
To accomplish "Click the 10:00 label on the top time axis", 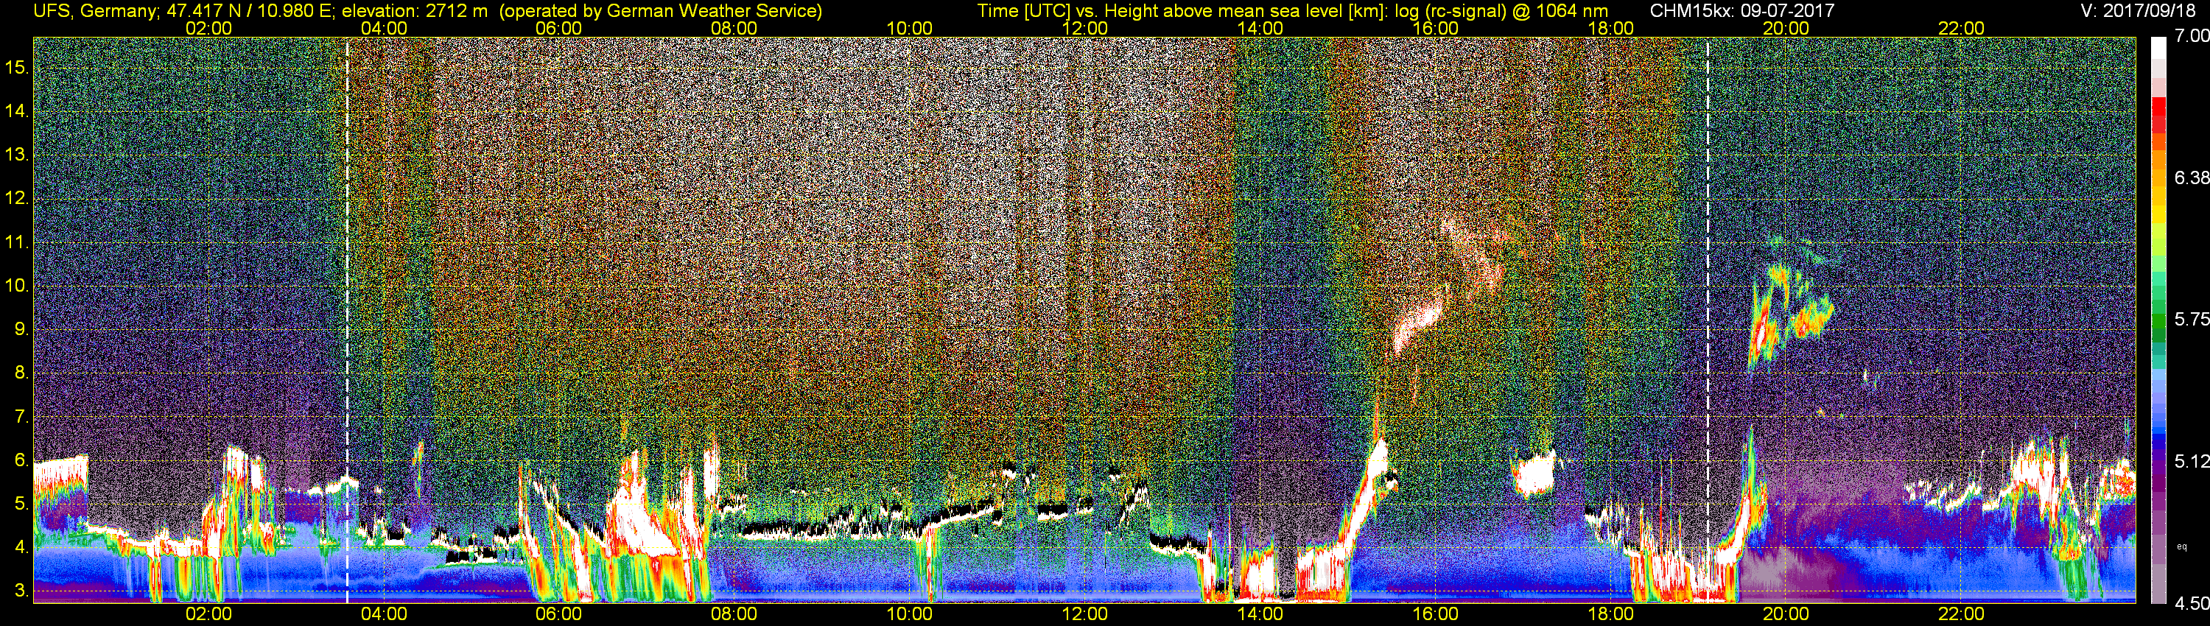I will pos(909,28).
